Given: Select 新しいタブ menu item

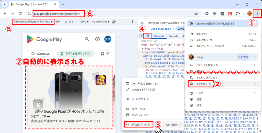Looking at the screenshot, I should click(223, 34).
